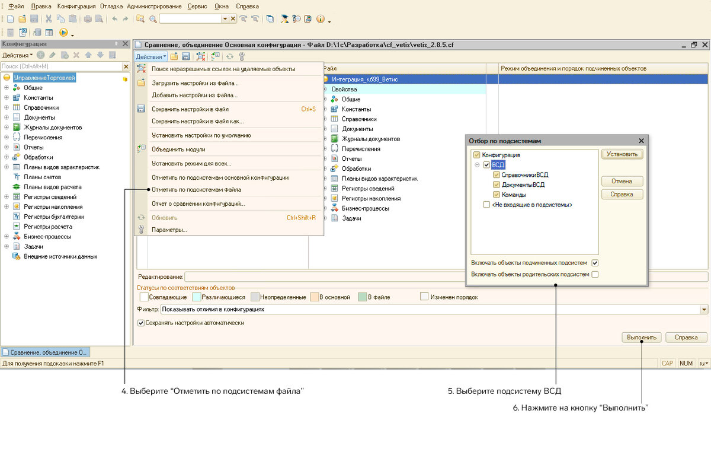Open the Syntax assistant graduate icon
Screen dimensions: 711x458
284,19
